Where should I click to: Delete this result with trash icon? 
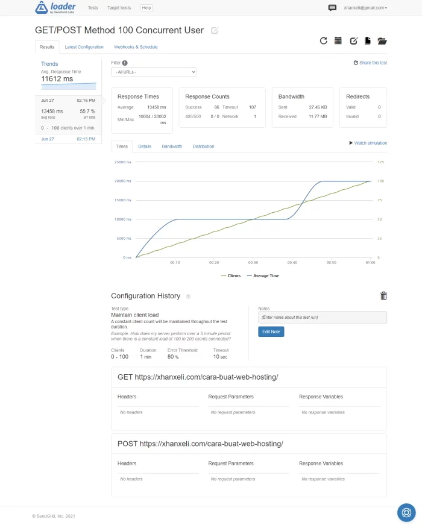click(x=383, y=295)
